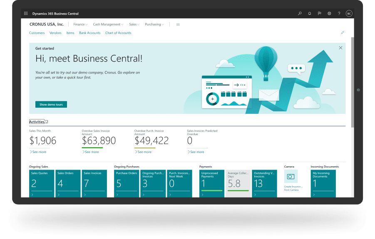Open the Chart of Accounts link
Viewport: 375px width, 239px height.
[118, 33]
